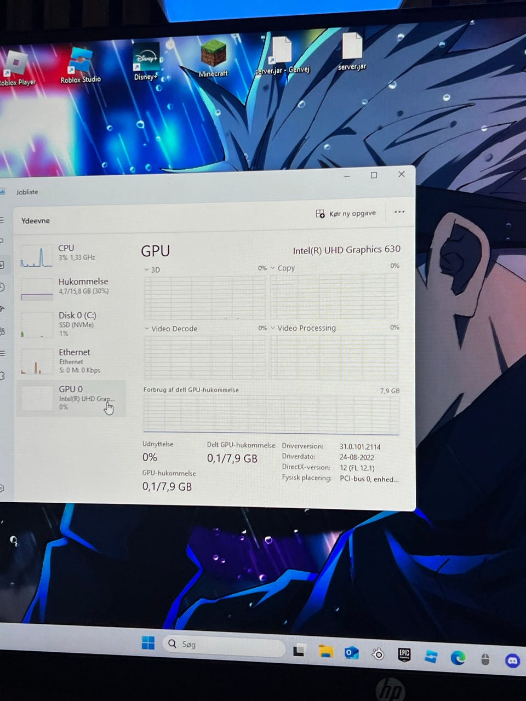This screenshot has width=526, height=701.
Task: Open Task Manager's hamburger navigation menu
Action: [x=2, y=220]
